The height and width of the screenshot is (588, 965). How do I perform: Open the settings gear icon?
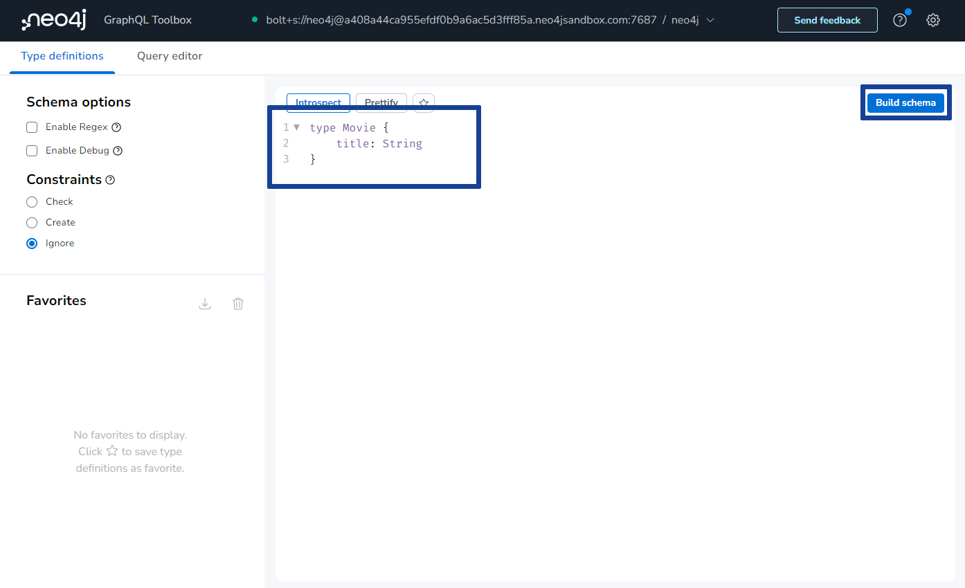pos(932,19)
